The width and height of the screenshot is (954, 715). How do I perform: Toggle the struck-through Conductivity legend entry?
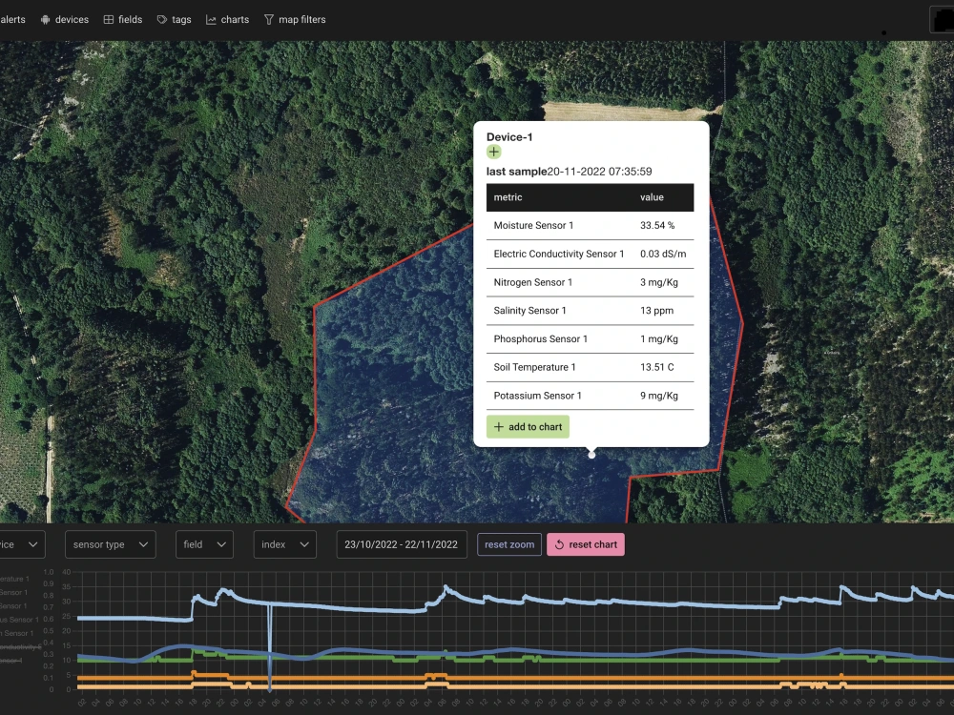[x=21, y=647]
